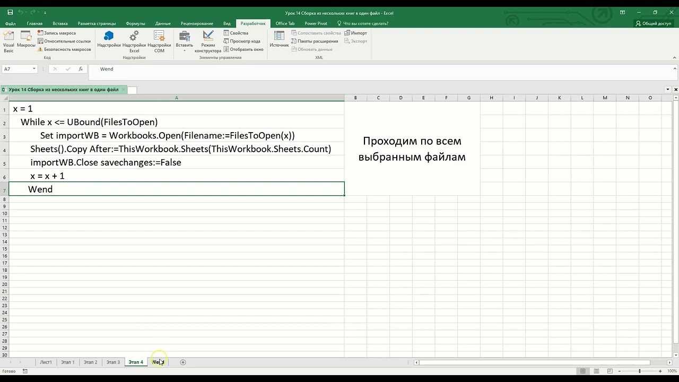Save the workbook via quick access

(10, 12)
